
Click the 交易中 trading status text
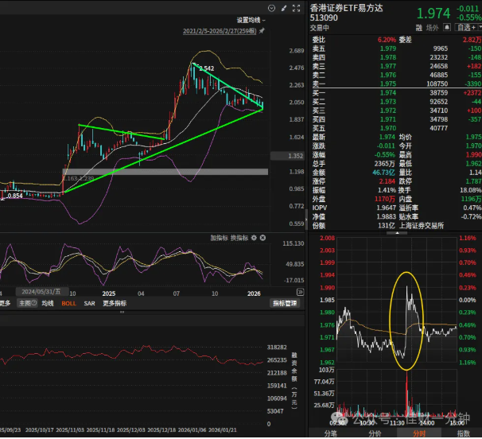pos(320,28)
